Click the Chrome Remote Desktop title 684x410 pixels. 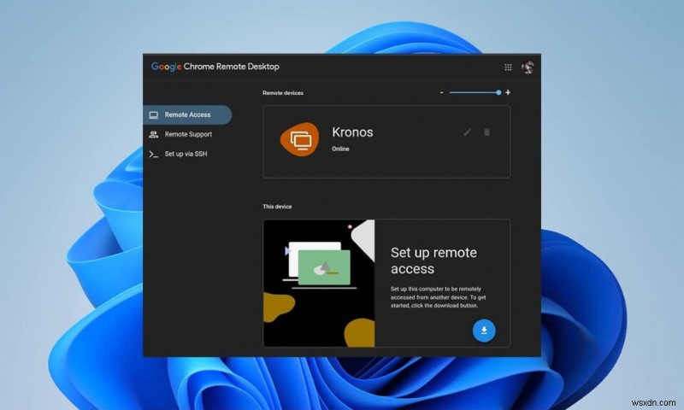pos(231,67)
